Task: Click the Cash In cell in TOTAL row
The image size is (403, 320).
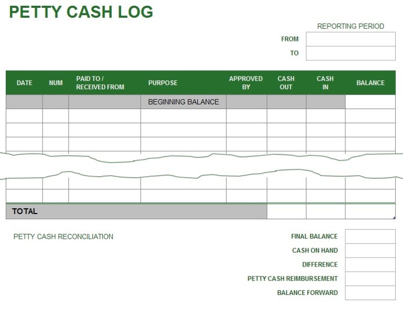Action: coord(325,211)
